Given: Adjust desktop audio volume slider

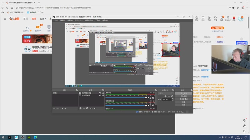Looking at the screenshot, I should [x=126, y=98].
